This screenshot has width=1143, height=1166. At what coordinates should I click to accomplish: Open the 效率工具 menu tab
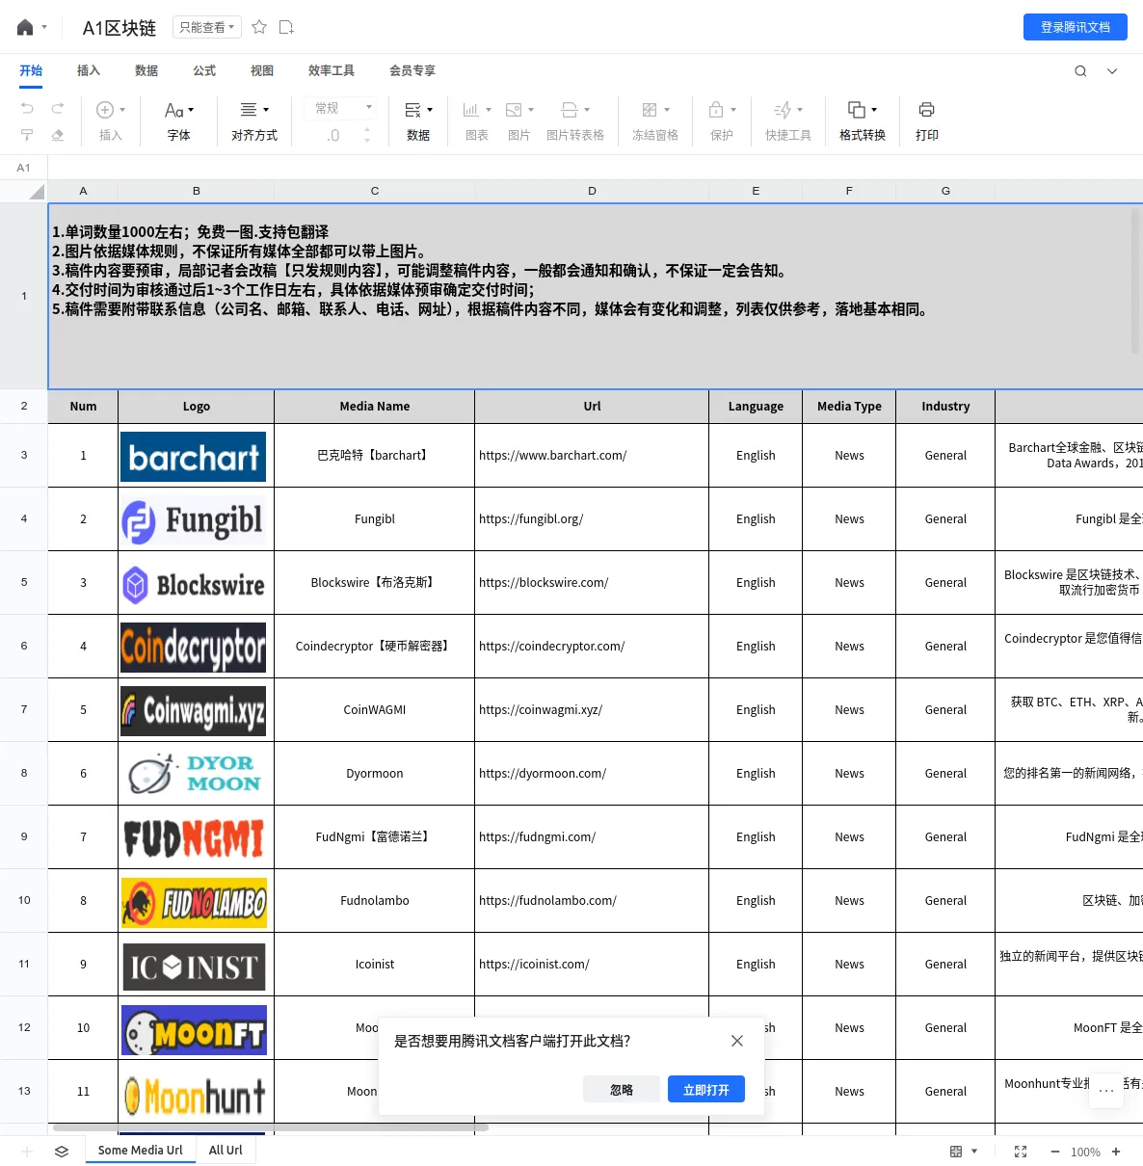click(332, 70)
